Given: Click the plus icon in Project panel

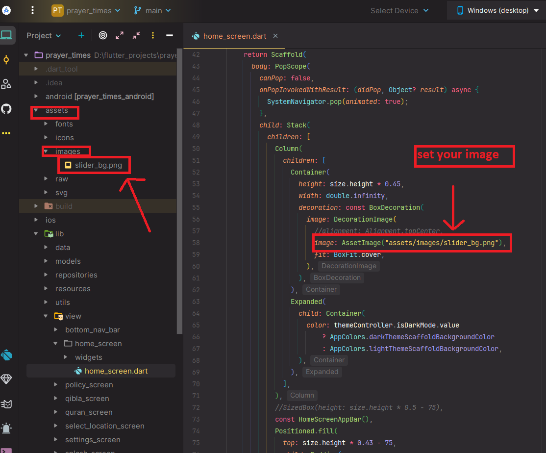Looking at the screenshot, I should pyautogui.click(x=81, y=35).
